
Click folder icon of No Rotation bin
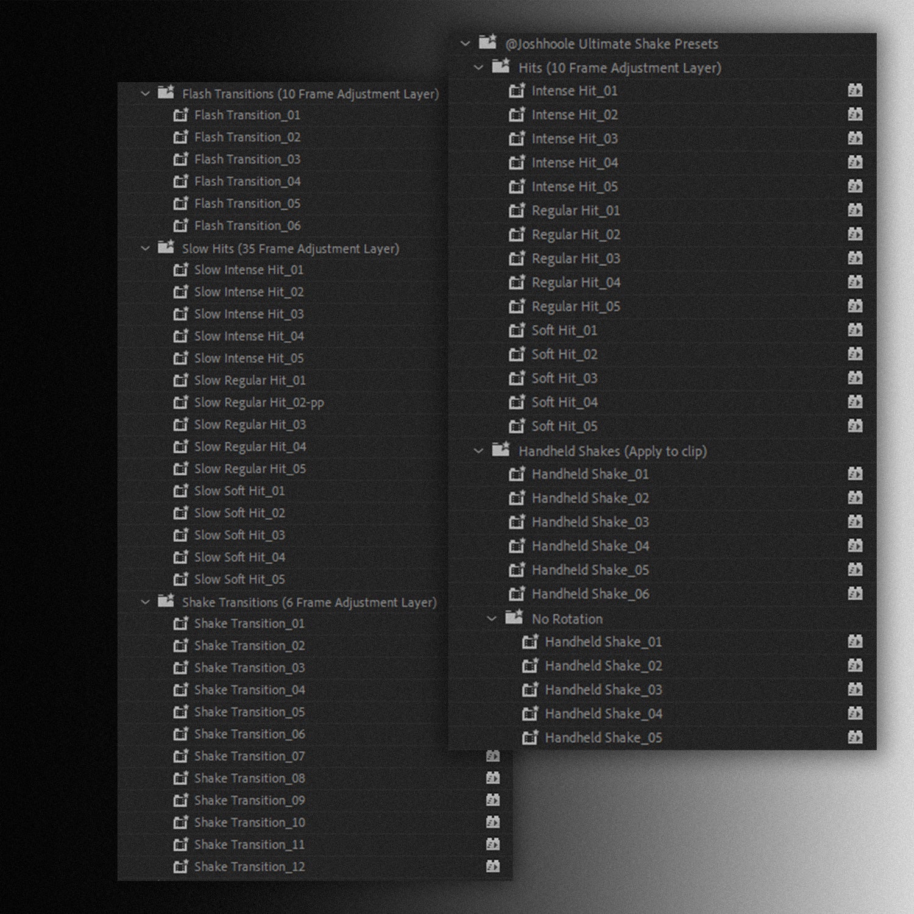point(514,618)
